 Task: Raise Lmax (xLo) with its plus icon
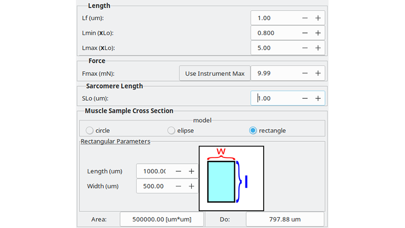318,48
